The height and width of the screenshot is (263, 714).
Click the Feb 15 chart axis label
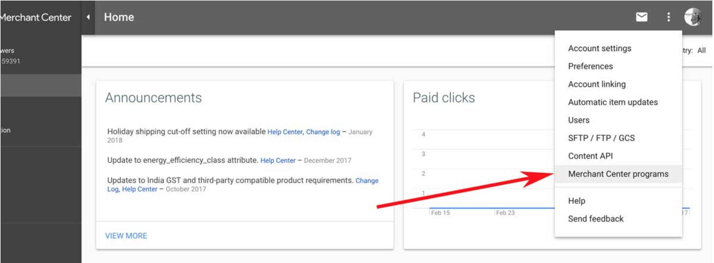tap(440, 213)
